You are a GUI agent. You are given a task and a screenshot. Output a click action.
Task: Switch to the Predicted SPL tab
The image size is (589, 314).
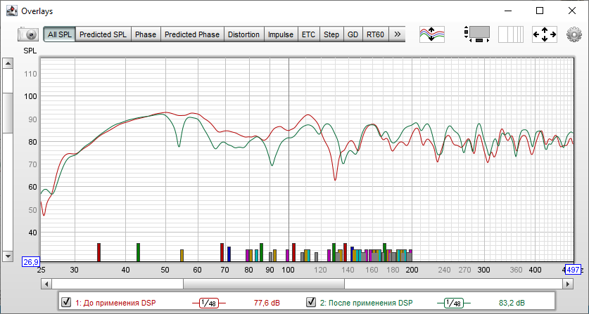coord(104,34)
